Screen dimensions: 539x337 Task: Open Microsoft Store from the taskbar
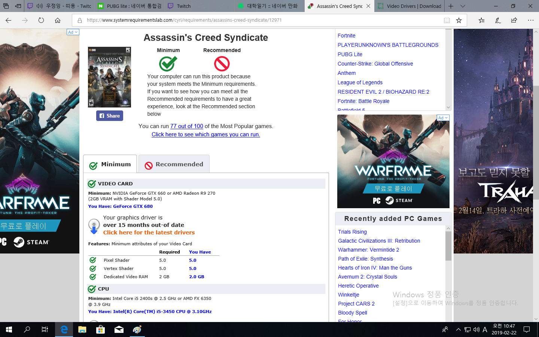click(x=100, y=330)
